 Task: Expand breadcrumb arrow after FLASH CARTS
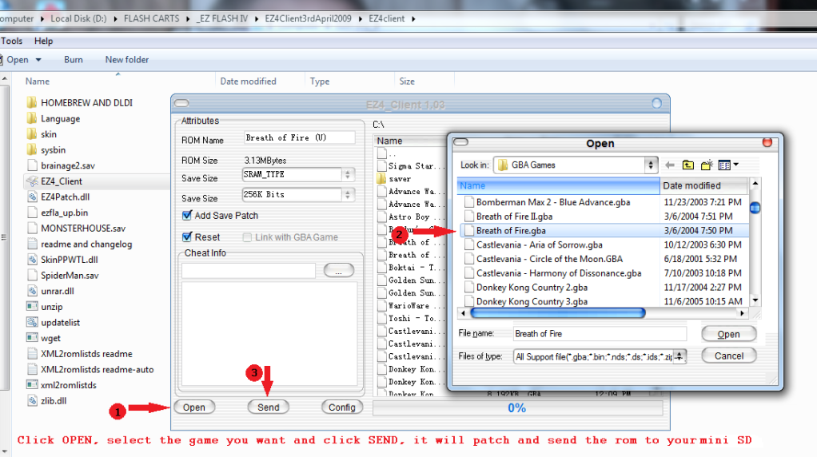point(189,18)
